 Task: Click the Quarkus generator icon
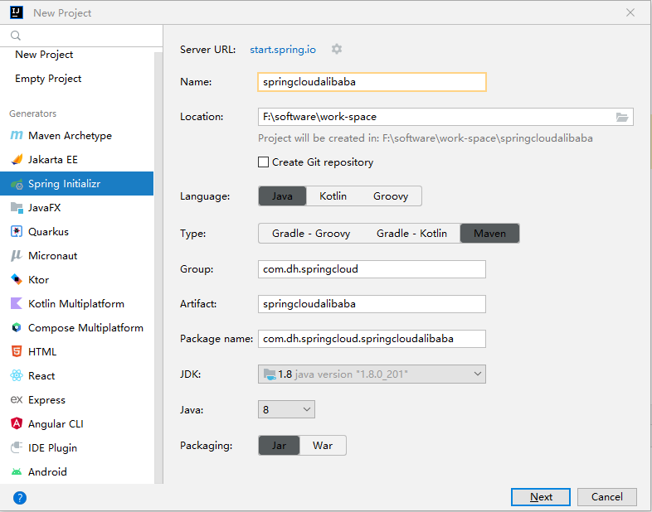point(17,231)
